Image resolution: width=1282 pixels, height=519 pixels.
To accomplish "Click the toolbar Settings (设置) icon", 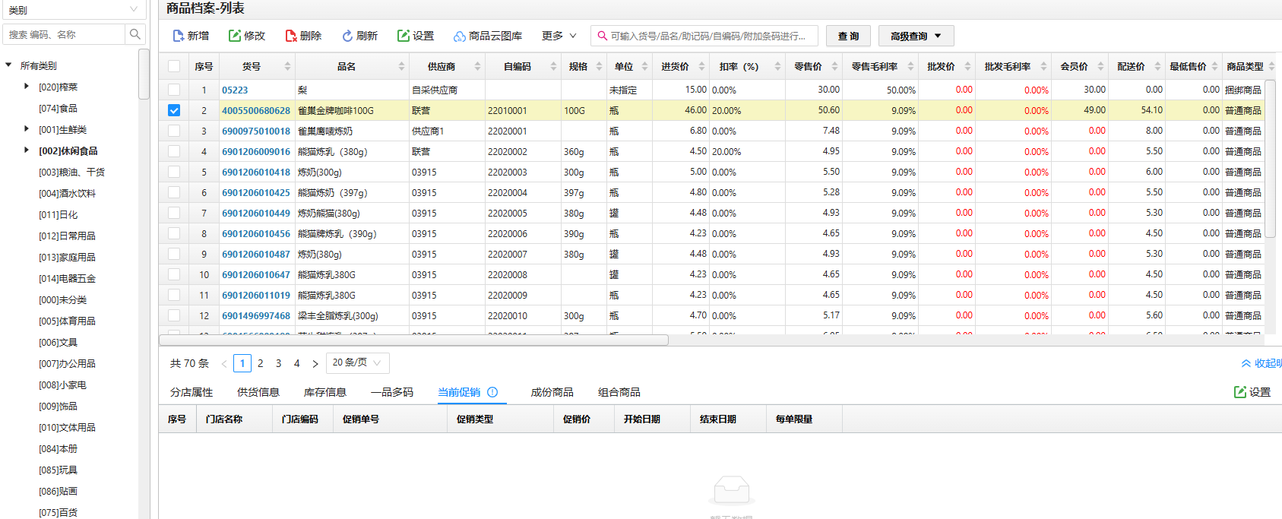I will point(404,36).
